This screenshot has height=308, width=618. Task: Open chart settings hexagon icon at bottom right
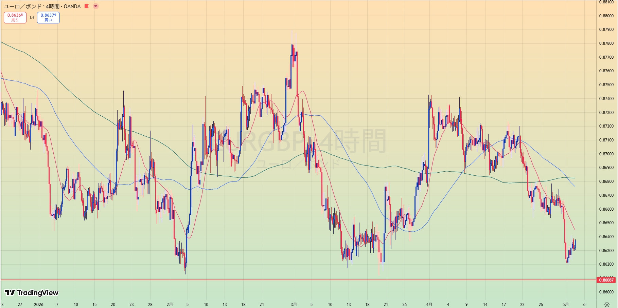tap(607, 304)
